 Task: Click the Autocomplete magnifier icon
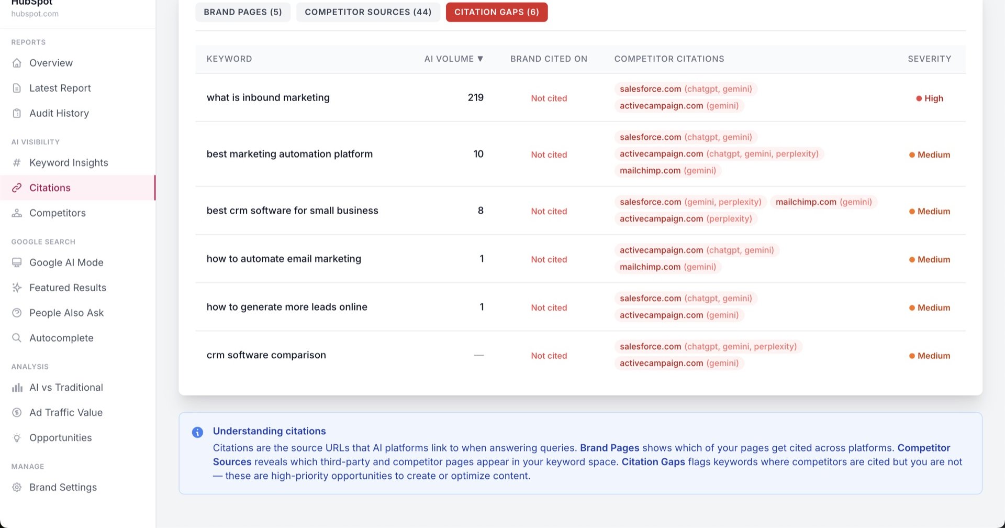tap(17, 338)
